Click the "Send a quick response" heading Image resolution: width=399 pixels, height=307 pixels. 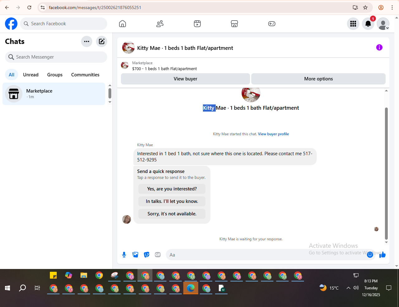[x=161, y=171]
